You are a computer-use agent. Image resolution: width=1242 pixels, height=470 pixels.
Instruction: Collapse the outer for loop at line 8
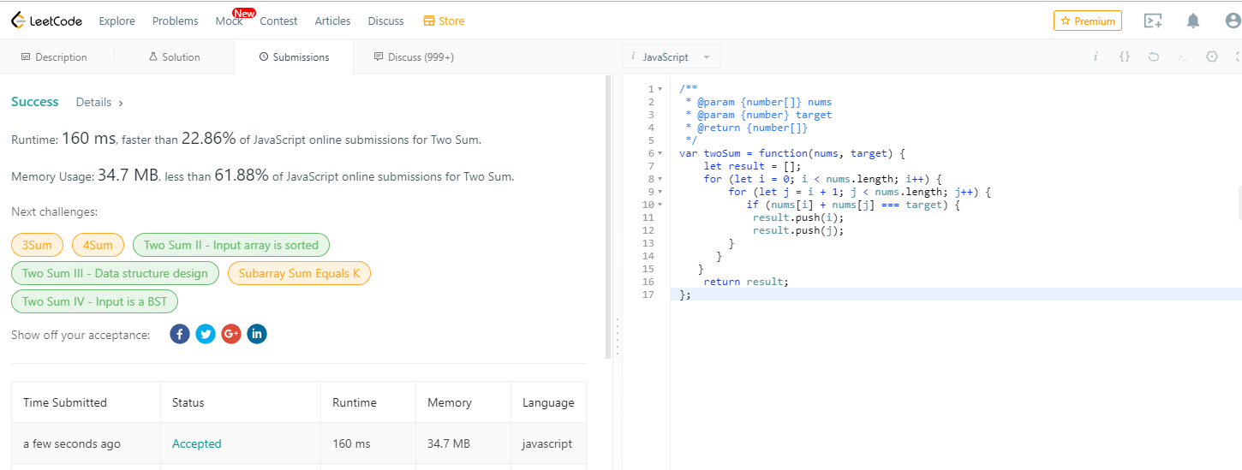(x=660, y=179)
